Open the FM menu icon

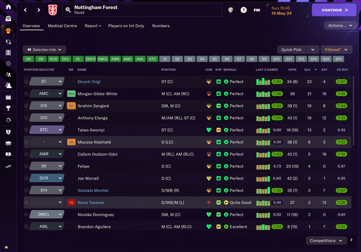coord(257,10)
